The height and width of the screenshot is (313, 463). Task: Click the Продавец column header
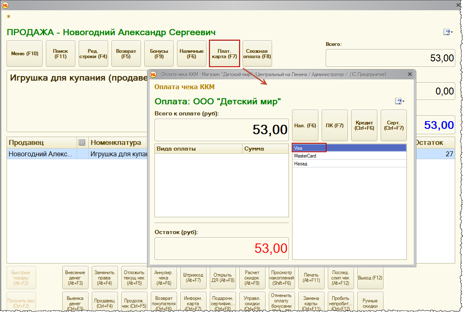(42, 143)
